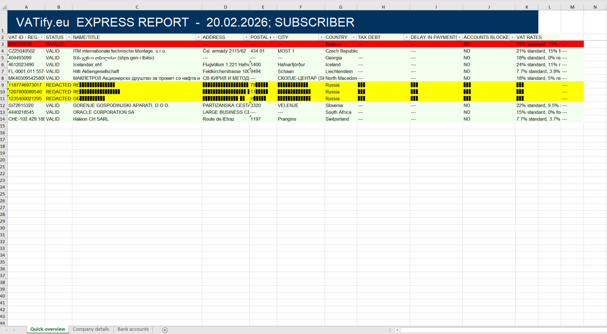Click the horizontal scrollbar track
Viewport: 607px width, 334px height.
point(497,330)
